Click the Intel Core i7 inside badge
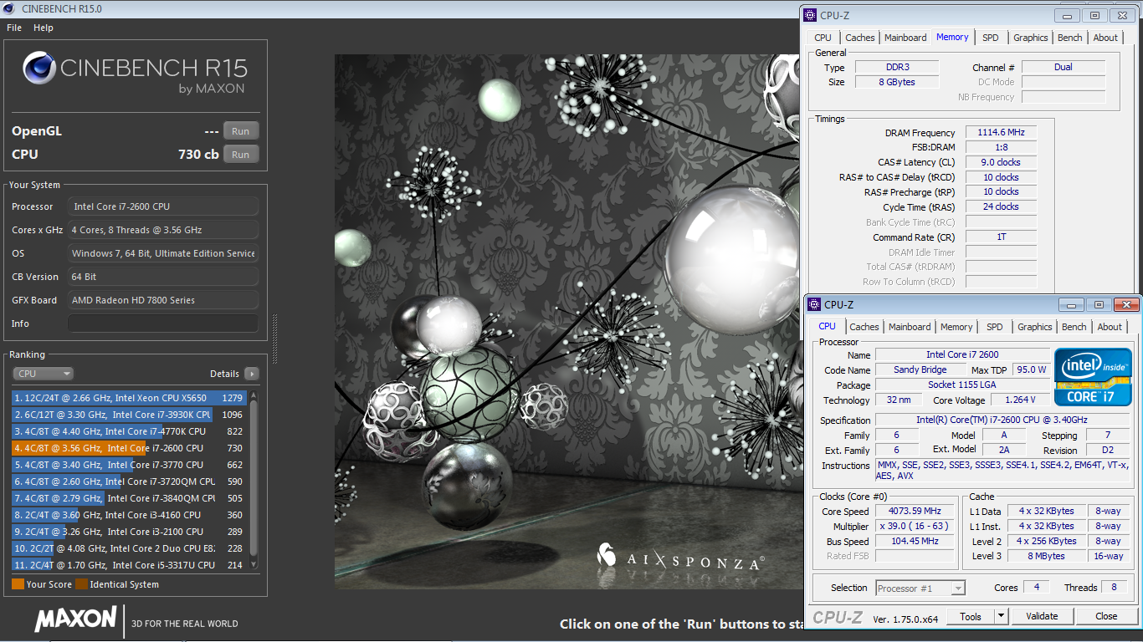Viewport: 1143px width, 642px height. [x=1093, y=376]
